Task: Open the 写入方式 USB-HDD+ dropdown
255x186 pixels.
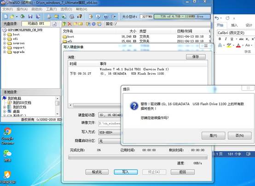Action: pos(110,132)
